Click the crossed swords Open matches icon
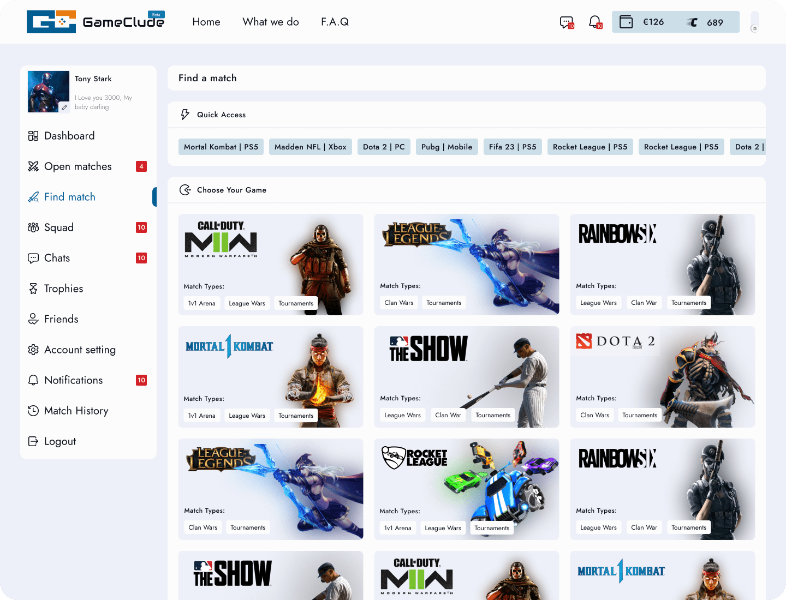Viewport: 786px width, 600px height. pos(33,166)
